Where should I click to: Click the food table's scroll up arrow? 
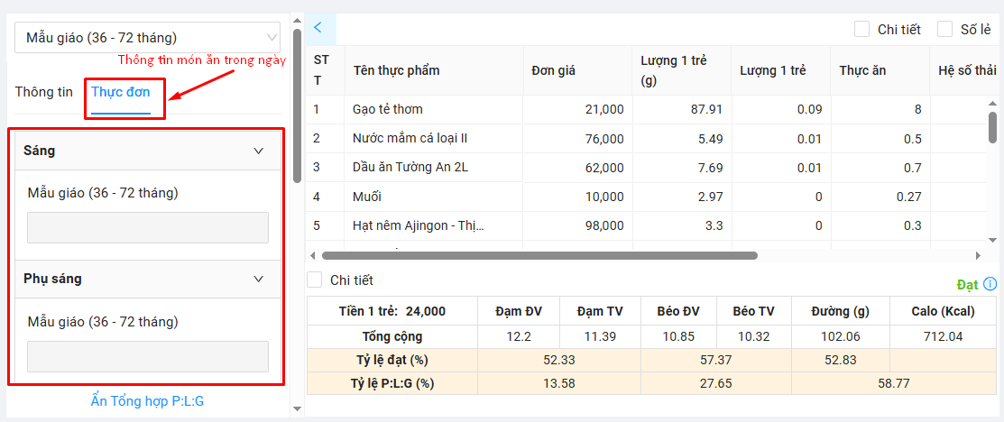tap(992, 102)
